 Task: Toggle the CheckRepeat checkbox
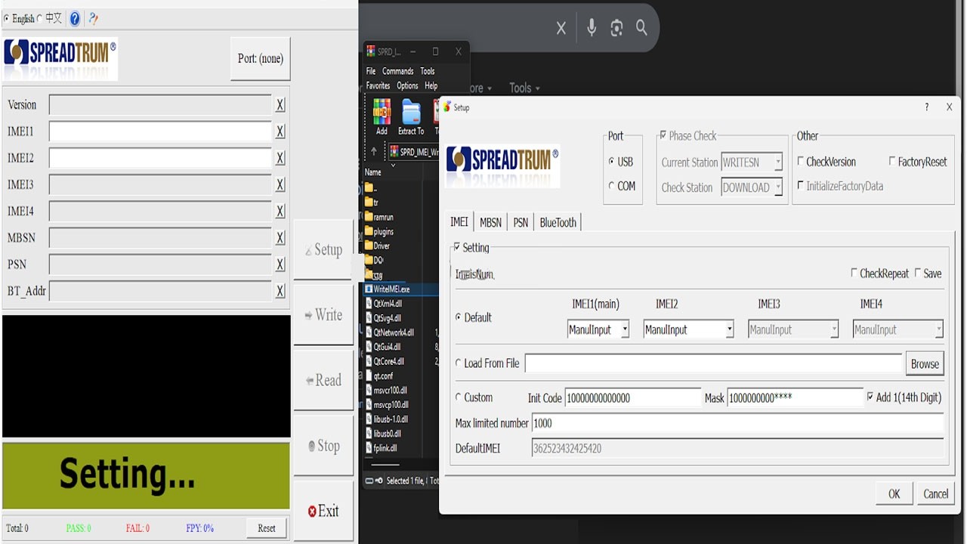pyautogui.click(x=854, y=273)
